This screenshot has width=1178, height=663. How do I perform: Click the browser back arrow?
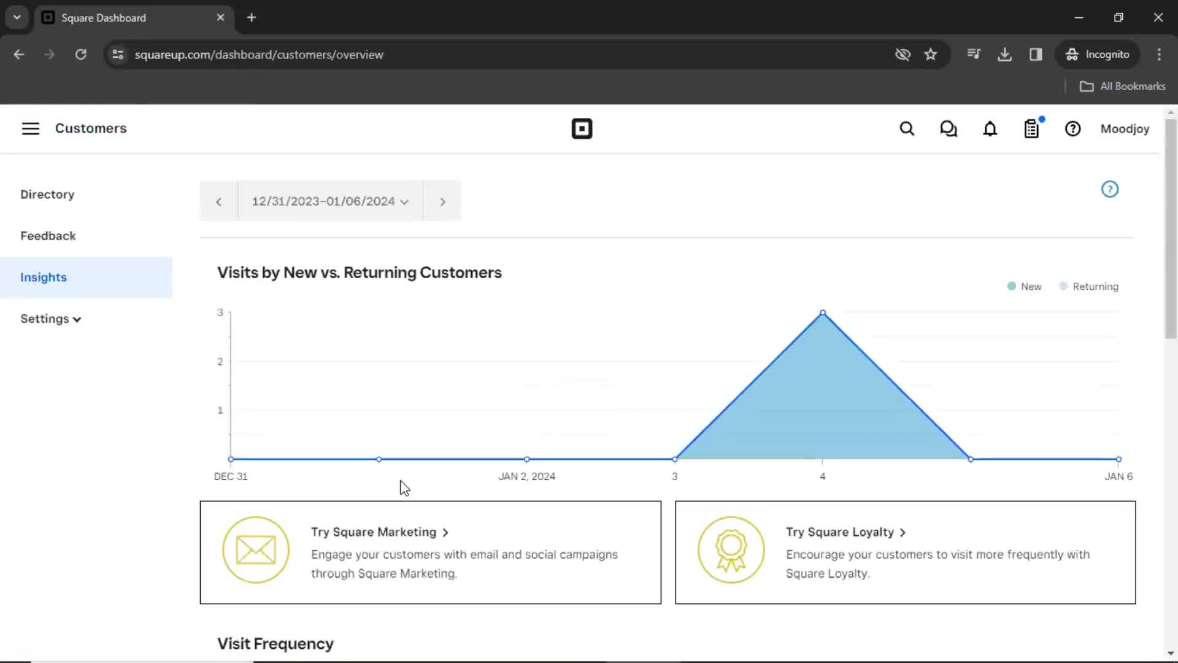(19, 55)
